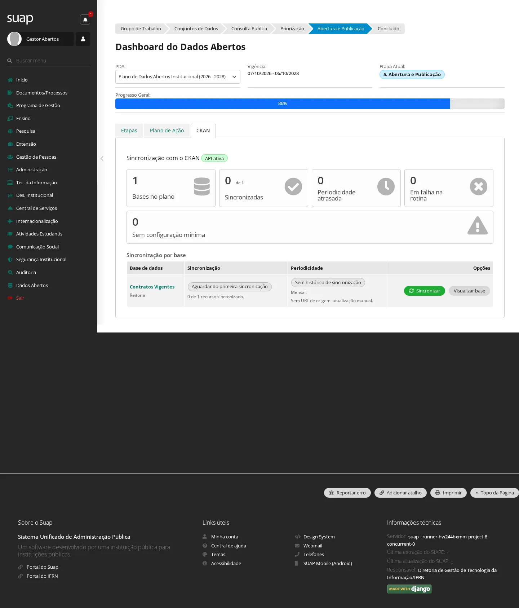Open the Contratos Vigentes link
Viewport: 519px width, 608px height.
[152, 287]
